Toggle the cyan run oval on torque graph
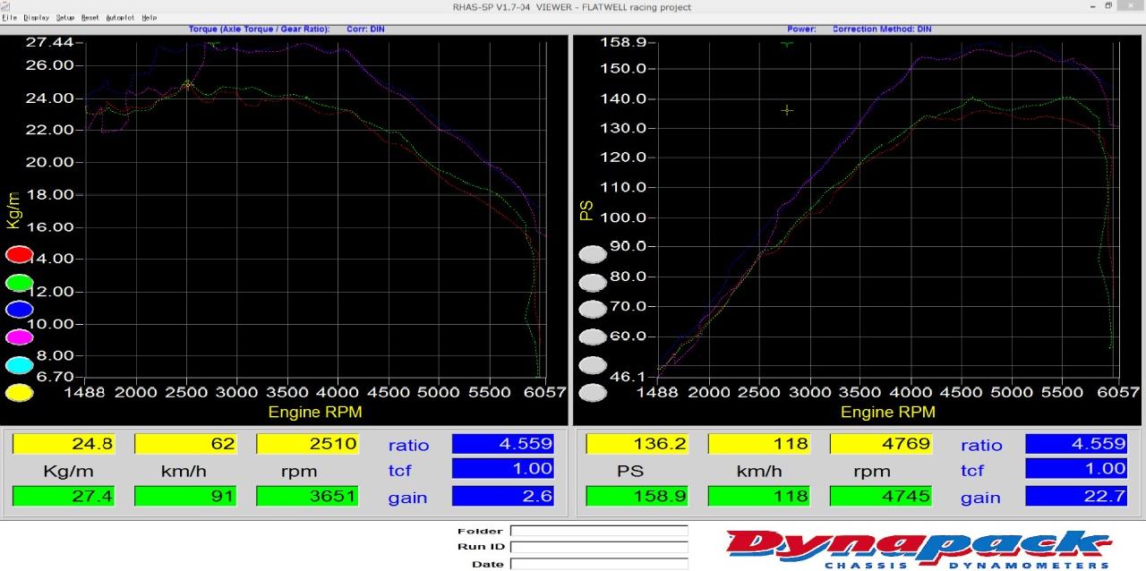1146x571 pixels. tap(20, 365)
